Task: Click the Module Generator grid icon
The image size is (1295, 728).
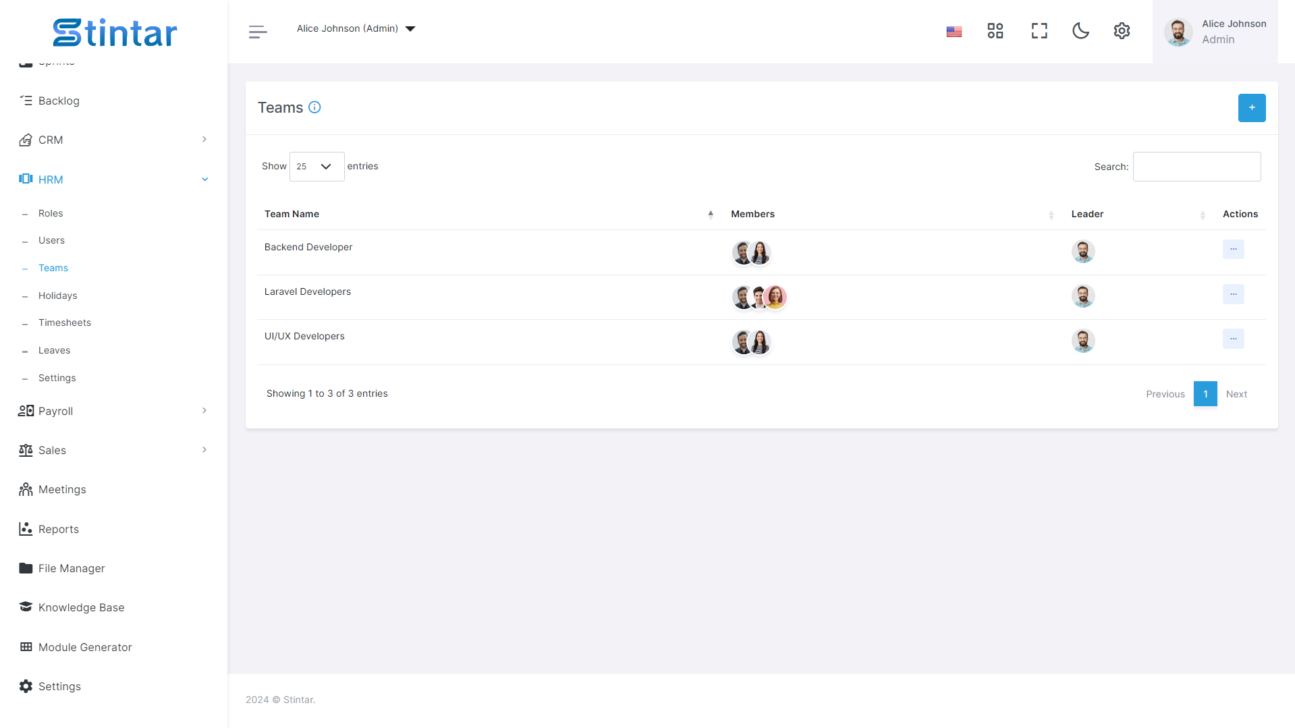Action: tap(26, 646)
